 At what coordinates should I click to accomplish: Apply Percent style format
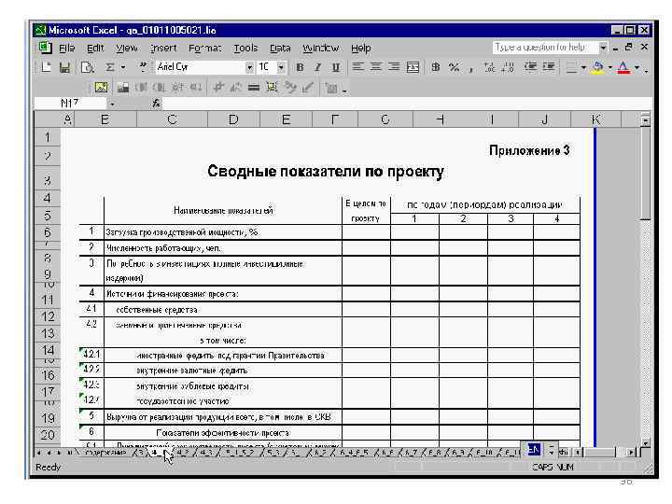454,67
